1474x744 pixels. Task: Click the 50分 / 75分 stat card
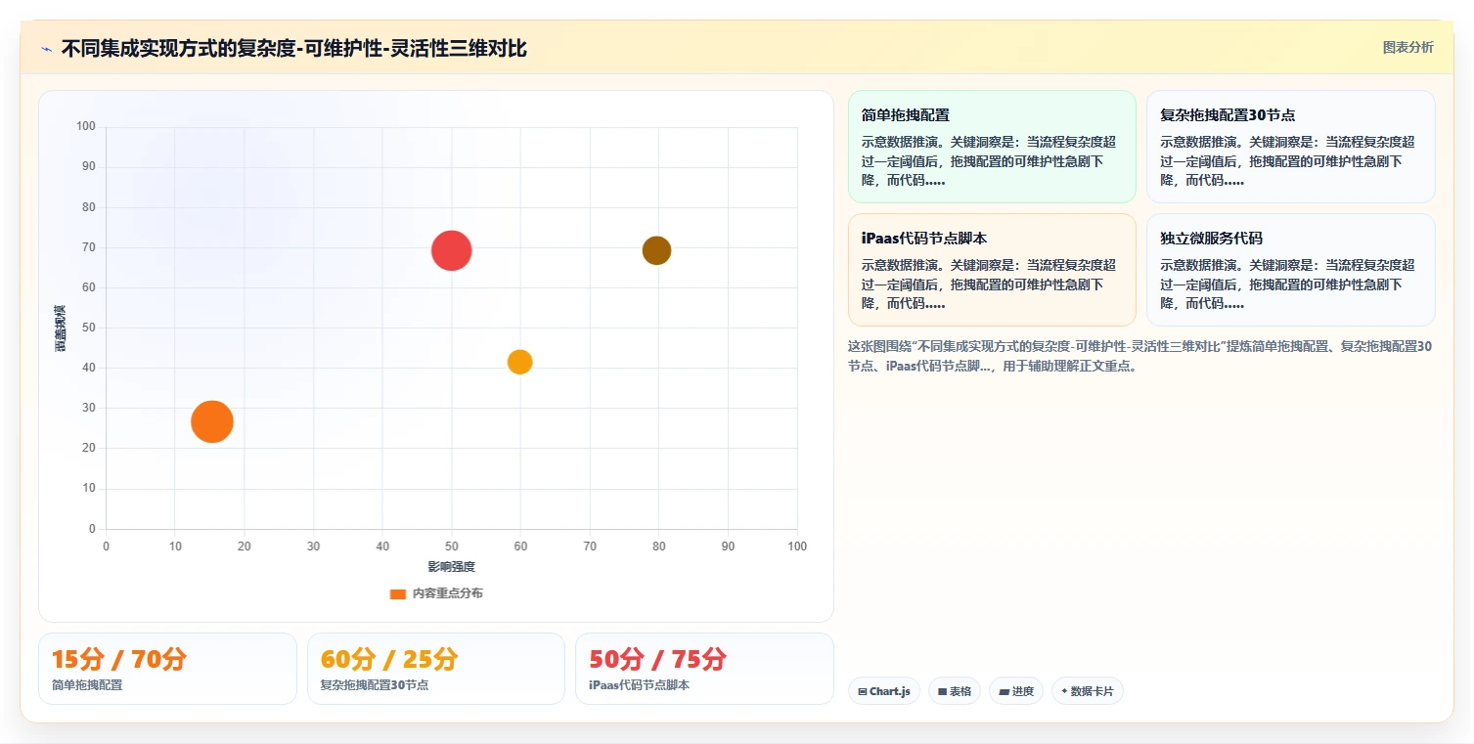click(704, 669)
